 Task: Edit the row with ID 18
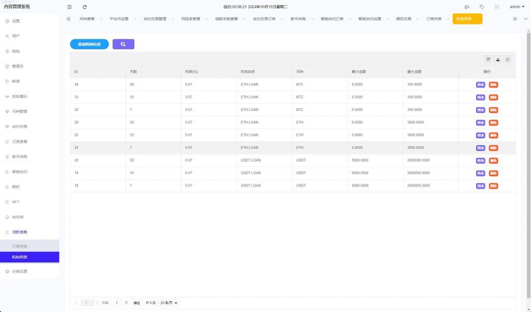point(481,186)
